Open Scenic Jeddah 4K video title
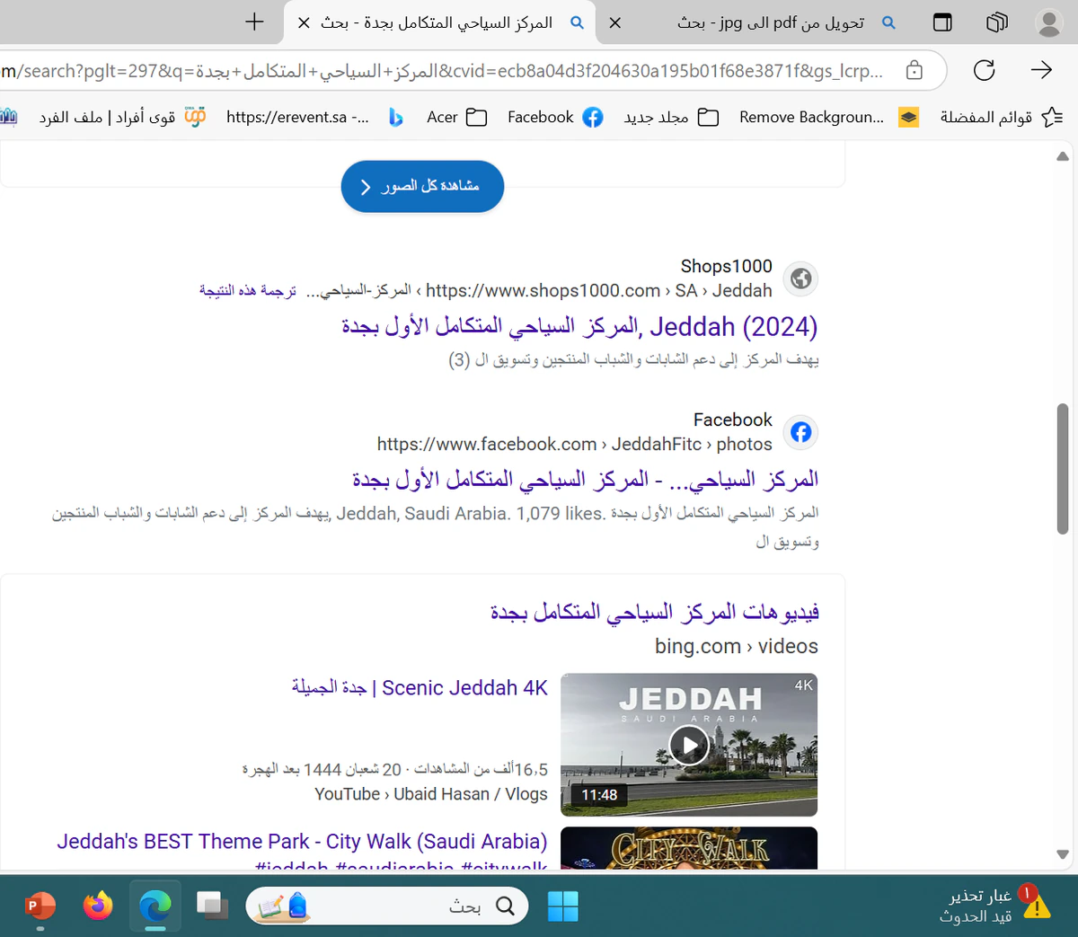The width and height of the screenshot is (1078, 937). click(420, 687)
